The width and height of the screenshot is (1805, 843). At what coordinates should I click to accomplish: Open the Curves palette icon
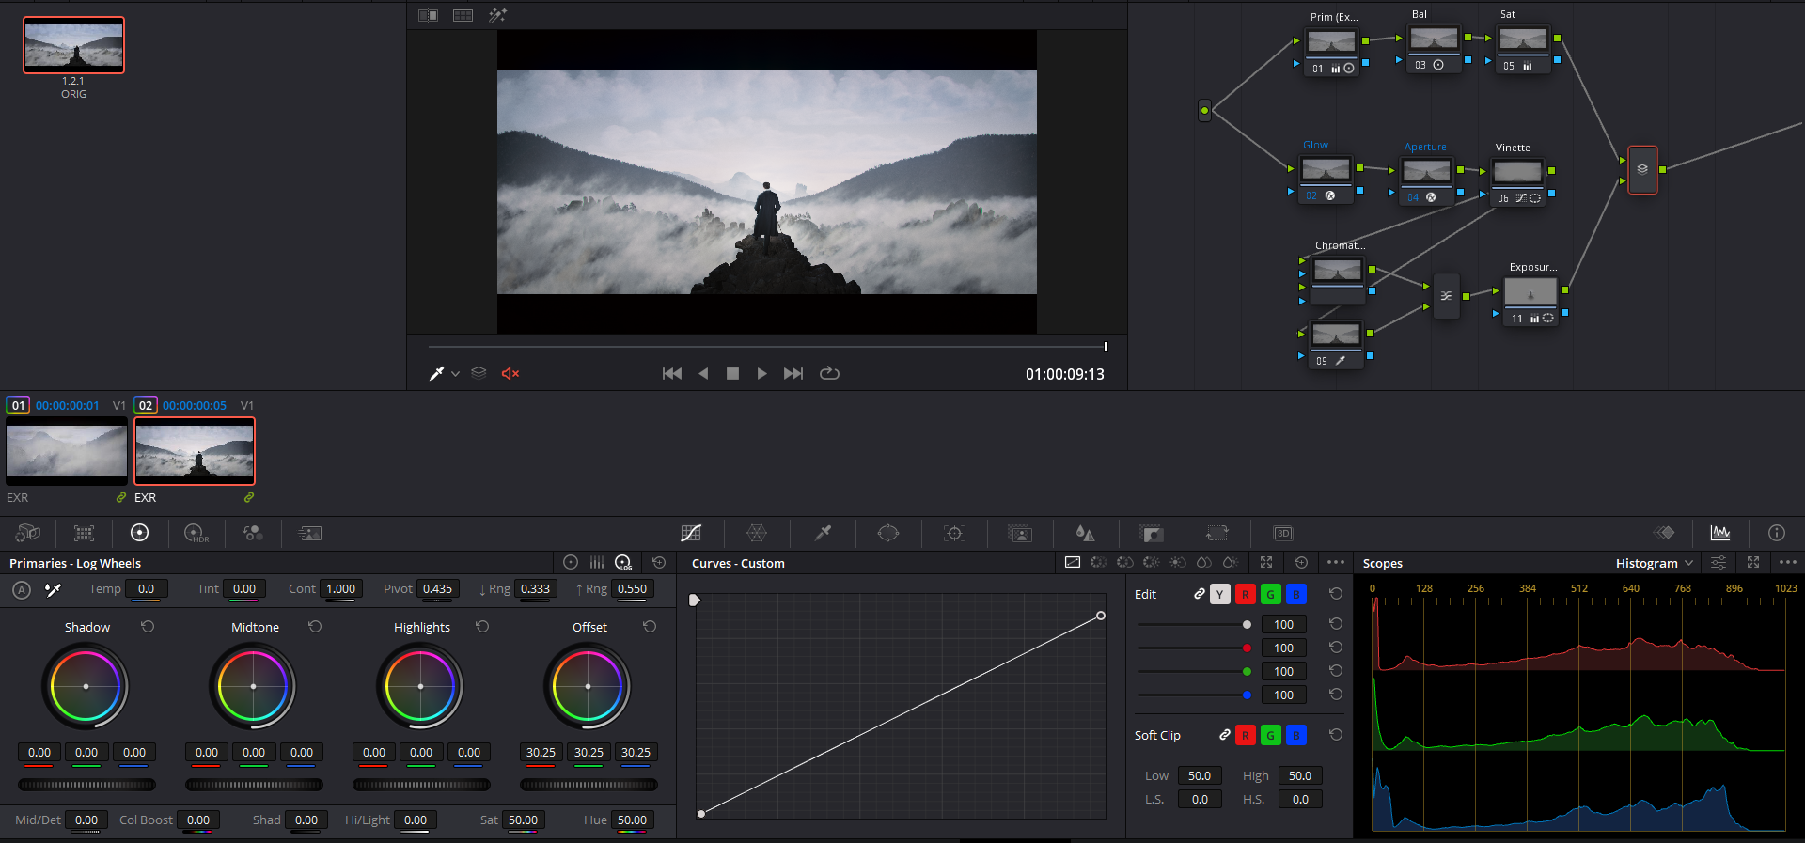click(691, 533)
